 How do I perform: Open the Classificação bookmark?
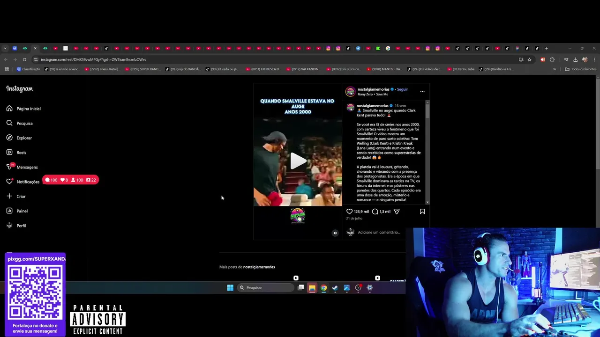click(29, 69)
